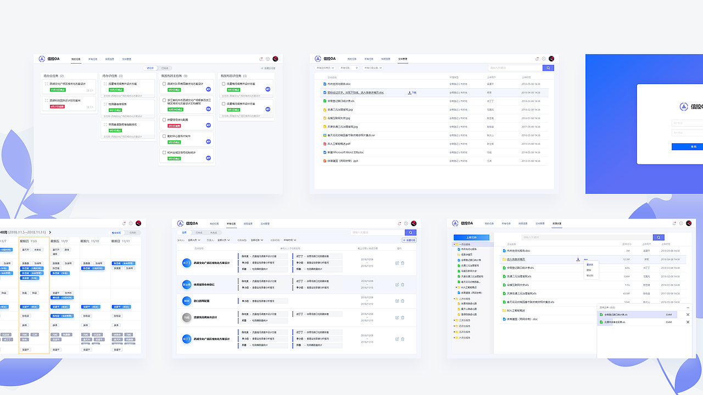Click drag handle of 西湖文化广场区域优化方案设计 card in 待办主任务
703x395 pixels.
pyautogui.click(x=47, y=84)
